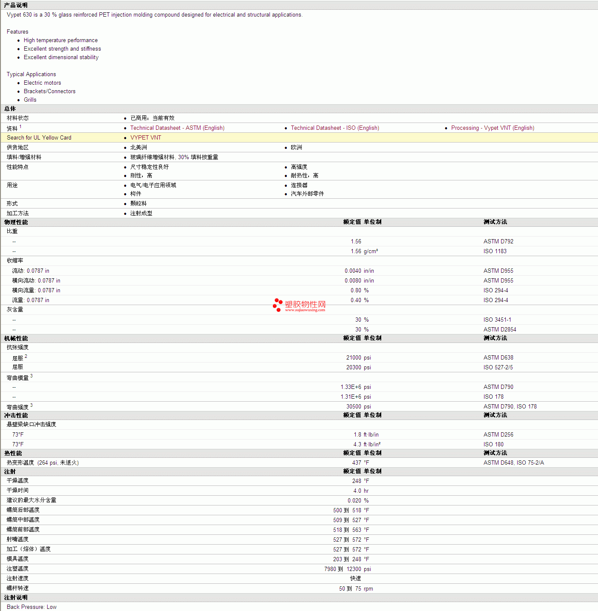Screen dimensions: 598x611
Task: Click the 1.56 g/cm³ specific gravity value
Action: pyautogui.click(x=364, y=251)
